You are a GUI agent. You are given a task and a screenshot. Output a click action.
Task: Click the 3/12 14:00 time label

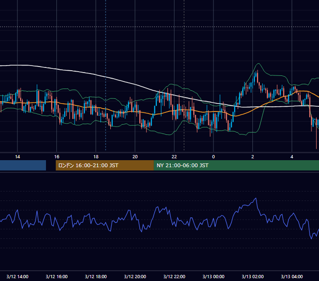(17, 276)
